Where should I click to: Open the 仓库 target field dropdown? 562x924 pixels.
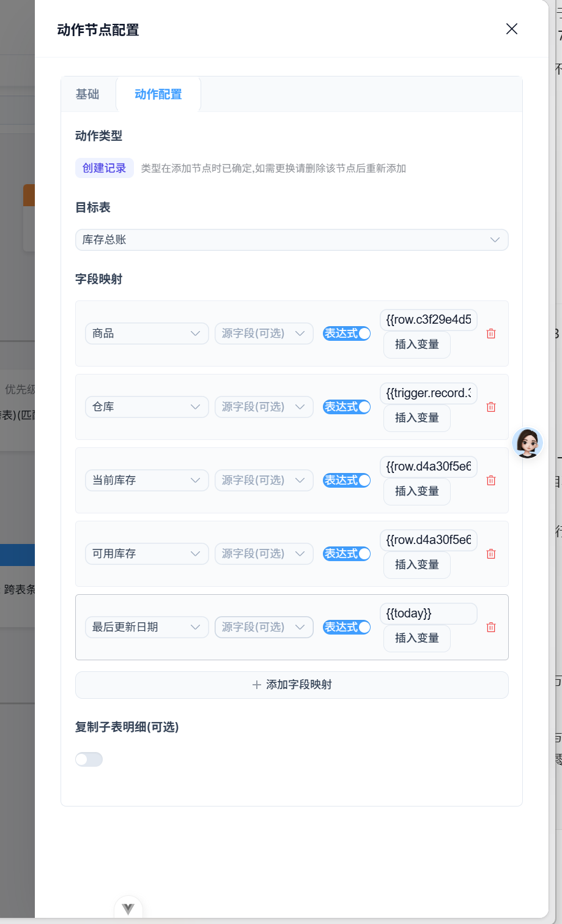pos(147,407)
